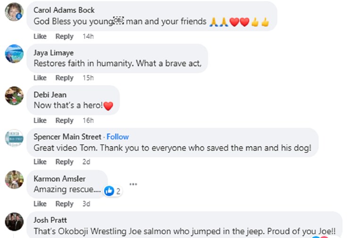Open Carol Adams Bock's profile picture
This screenshot has width=354, height=238.
pos(14,11)
